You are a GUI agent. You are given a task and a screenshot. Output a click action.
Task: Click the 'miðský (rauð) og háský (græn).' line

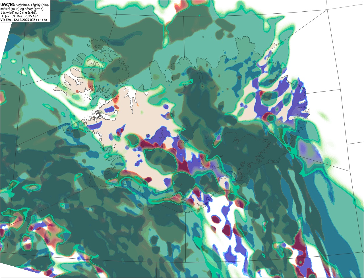[22, 9]
